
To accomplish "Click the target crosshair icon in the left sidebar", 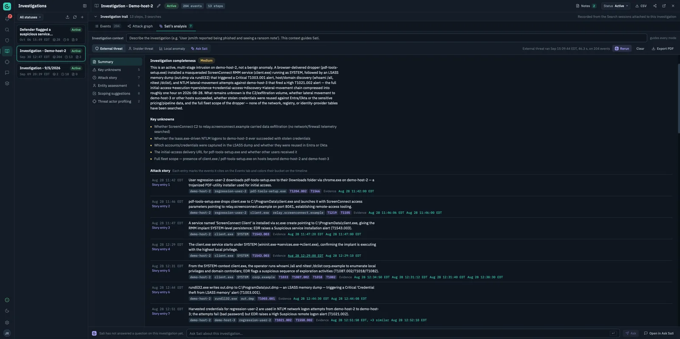I will tap(7, 62).
